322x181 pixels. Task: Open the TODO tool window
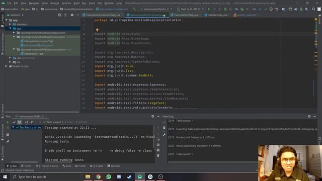26,166
